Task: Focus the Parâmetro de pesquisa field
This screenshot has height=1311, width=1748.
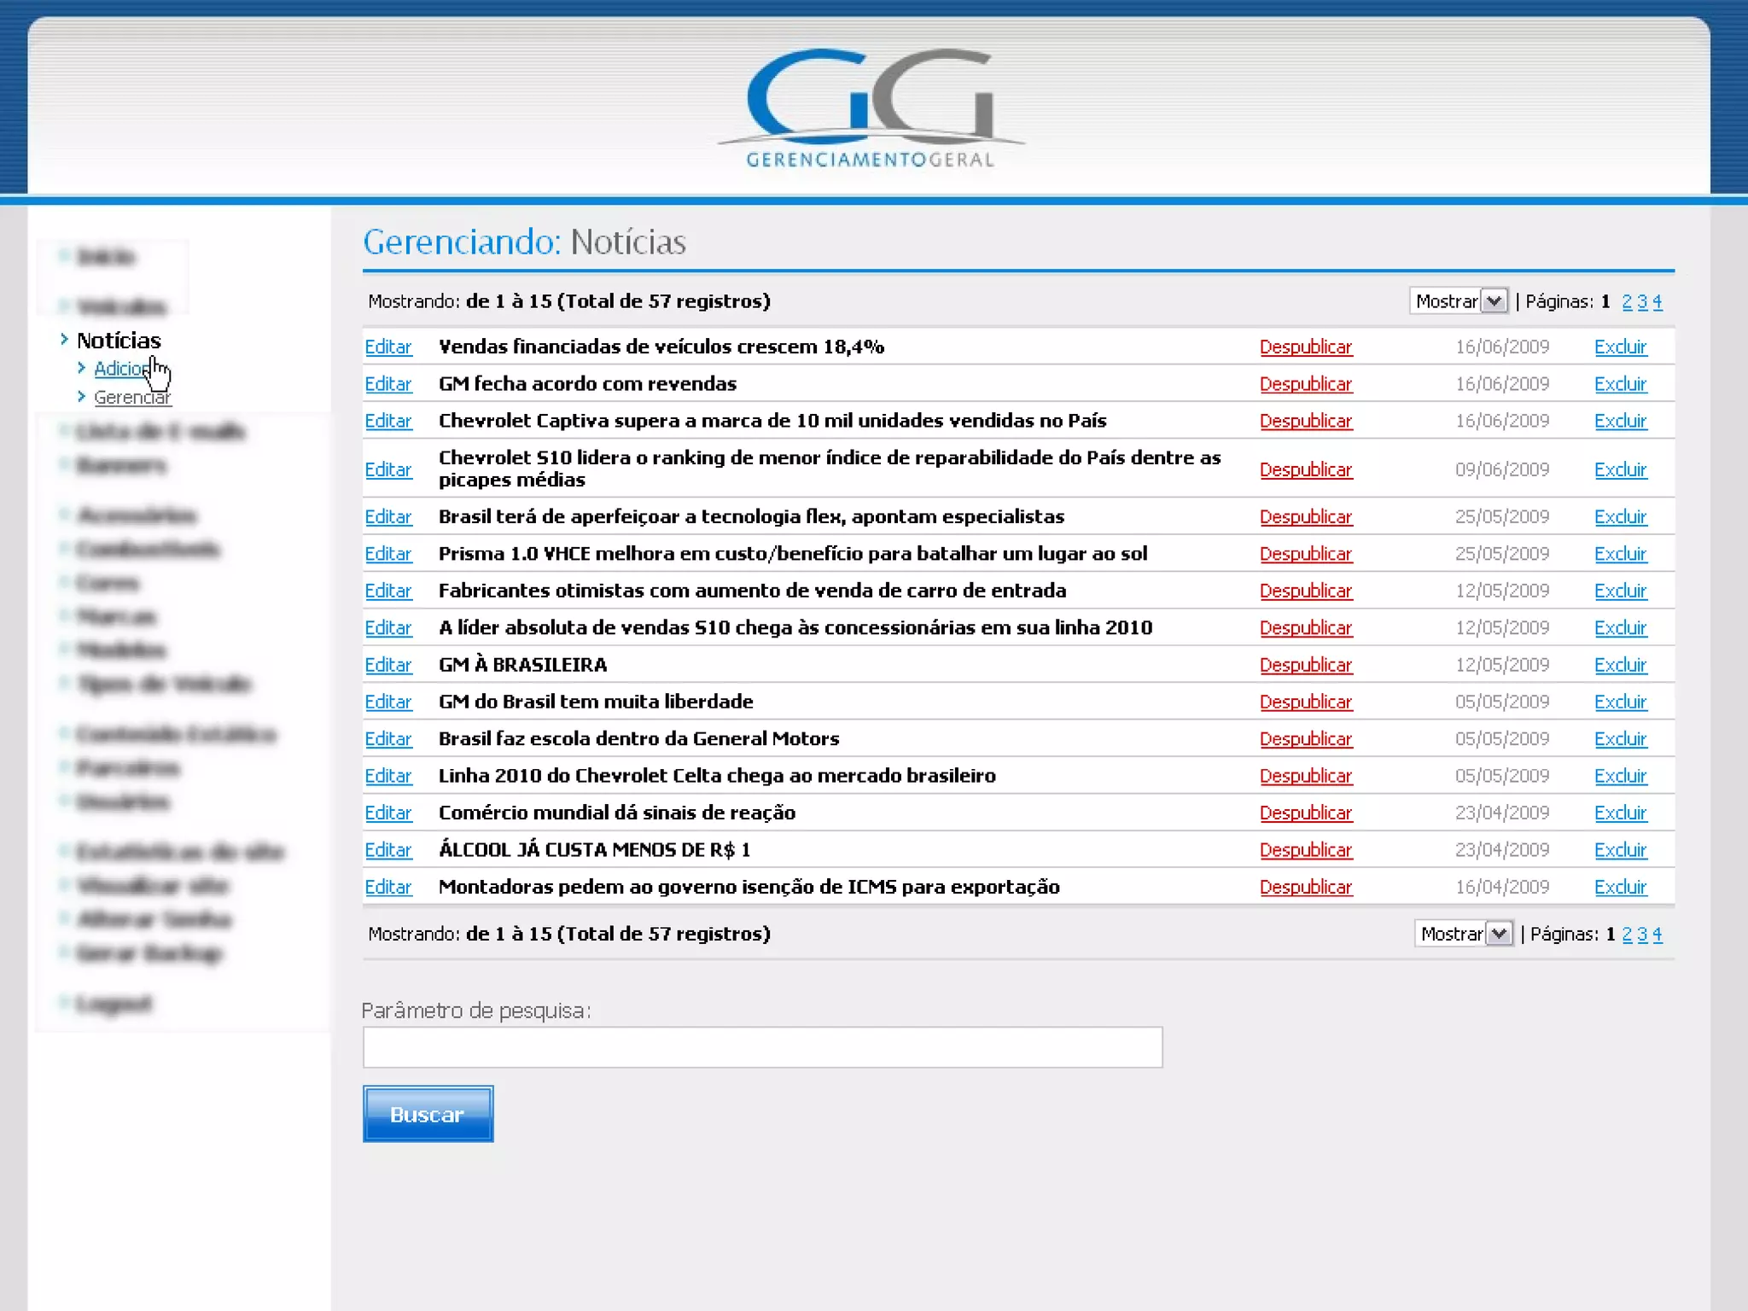Action: click(x=762, y=1047)
